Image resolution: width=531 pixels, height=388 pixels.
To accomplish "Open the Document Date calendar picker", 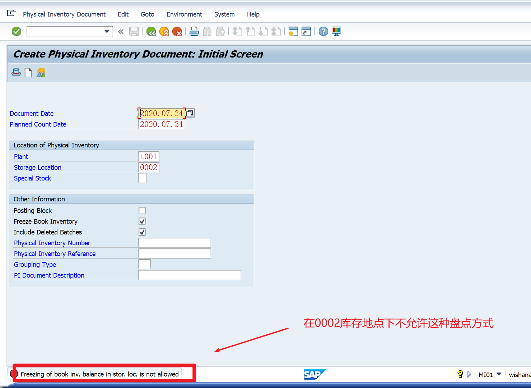I will pos(190,113).
